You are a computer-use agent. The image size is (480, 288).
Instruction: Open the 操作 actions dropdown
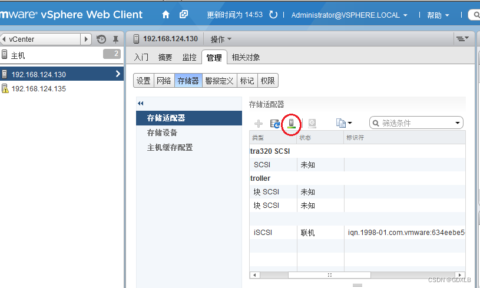click(221, 39)
